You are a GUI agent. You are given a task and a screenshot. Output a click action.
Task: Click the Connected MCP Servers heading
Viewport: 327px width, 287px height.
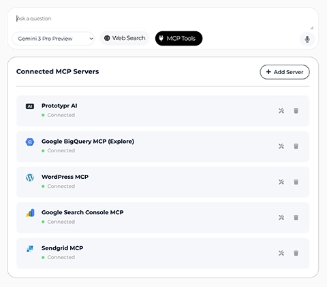(57, 71)
